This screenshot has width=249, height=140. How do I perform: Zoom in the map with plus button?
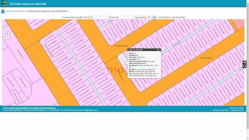tap(7, 34)
